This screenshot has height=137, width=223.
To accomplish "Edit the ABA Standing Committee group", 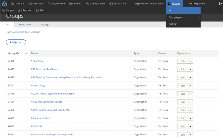I will [x=183, y=78].
